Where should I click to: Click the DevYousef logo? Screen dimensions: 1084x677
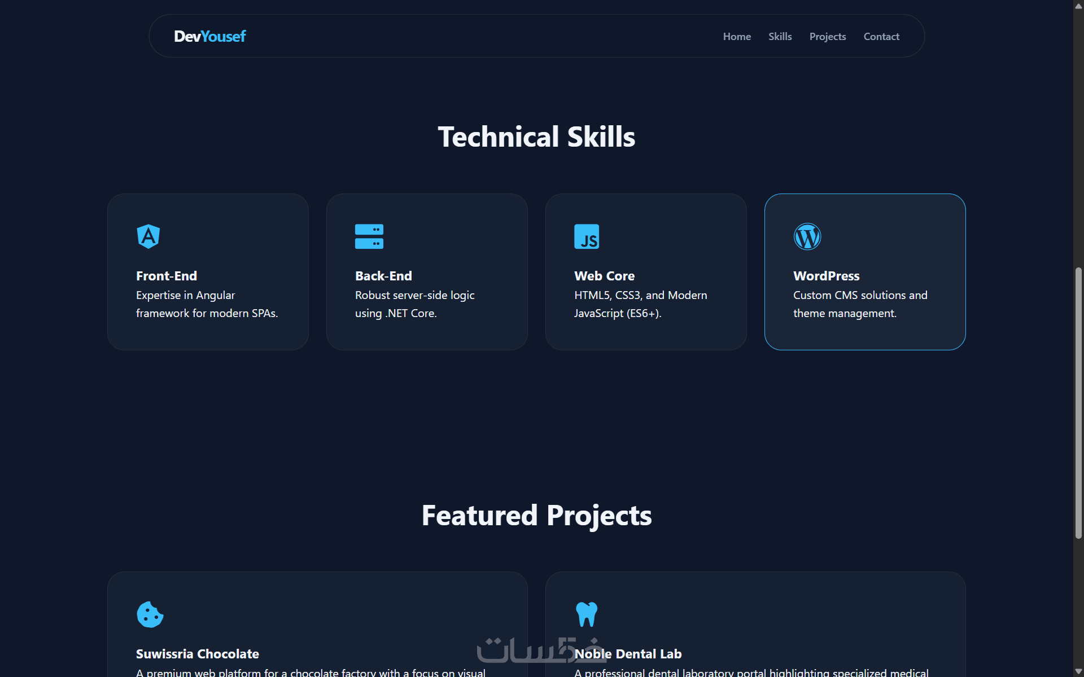coord(209,36)
